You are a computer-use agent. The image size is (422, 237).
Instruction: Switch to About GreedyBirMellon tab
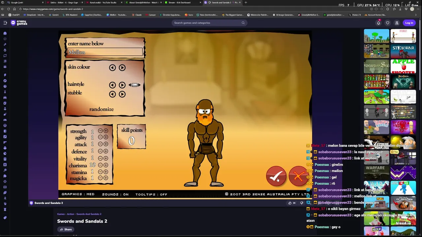[144, 3]
